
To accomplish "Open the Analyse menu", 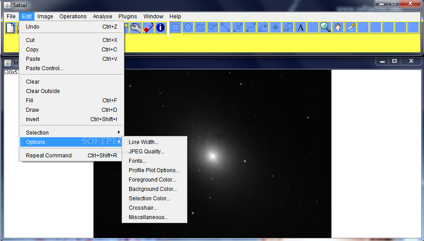I will click(x=102, y=17).
